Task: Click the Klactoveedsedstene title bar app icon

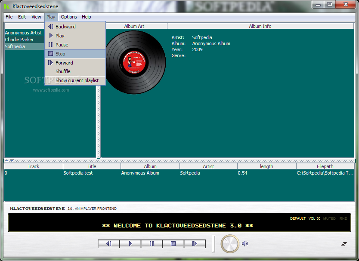Action: 7,6
